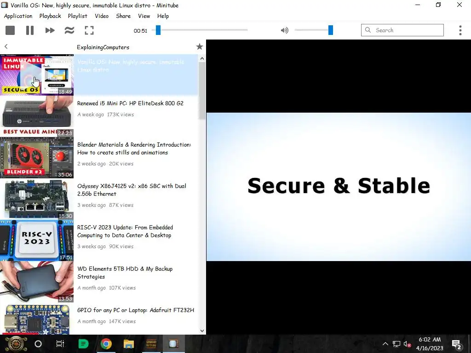This screenshot has height=353, width=471.
Task: Select the WD hard drive thumbnail
Action: tap(37, 282)
